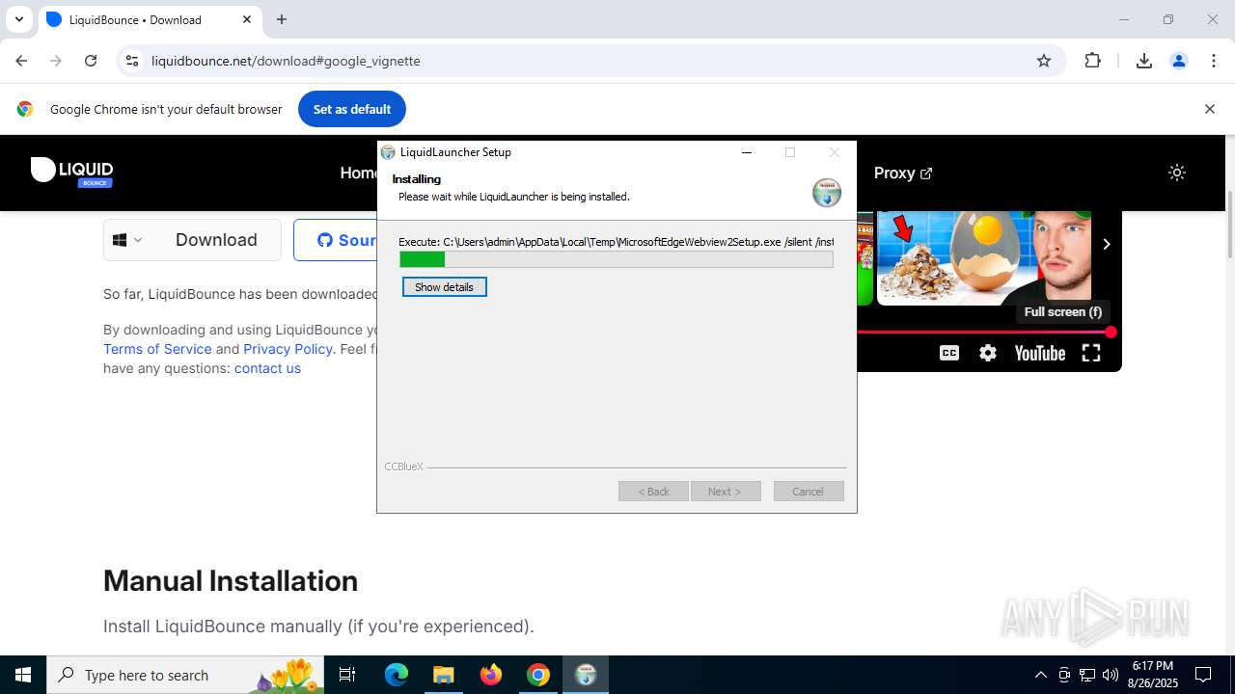Expand the Windows platform dropdown beside Download

[x=127, y=240]
